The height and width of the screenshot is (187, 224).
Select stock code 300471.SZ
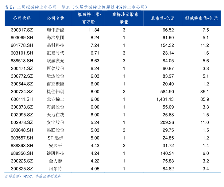click(22, 69)
